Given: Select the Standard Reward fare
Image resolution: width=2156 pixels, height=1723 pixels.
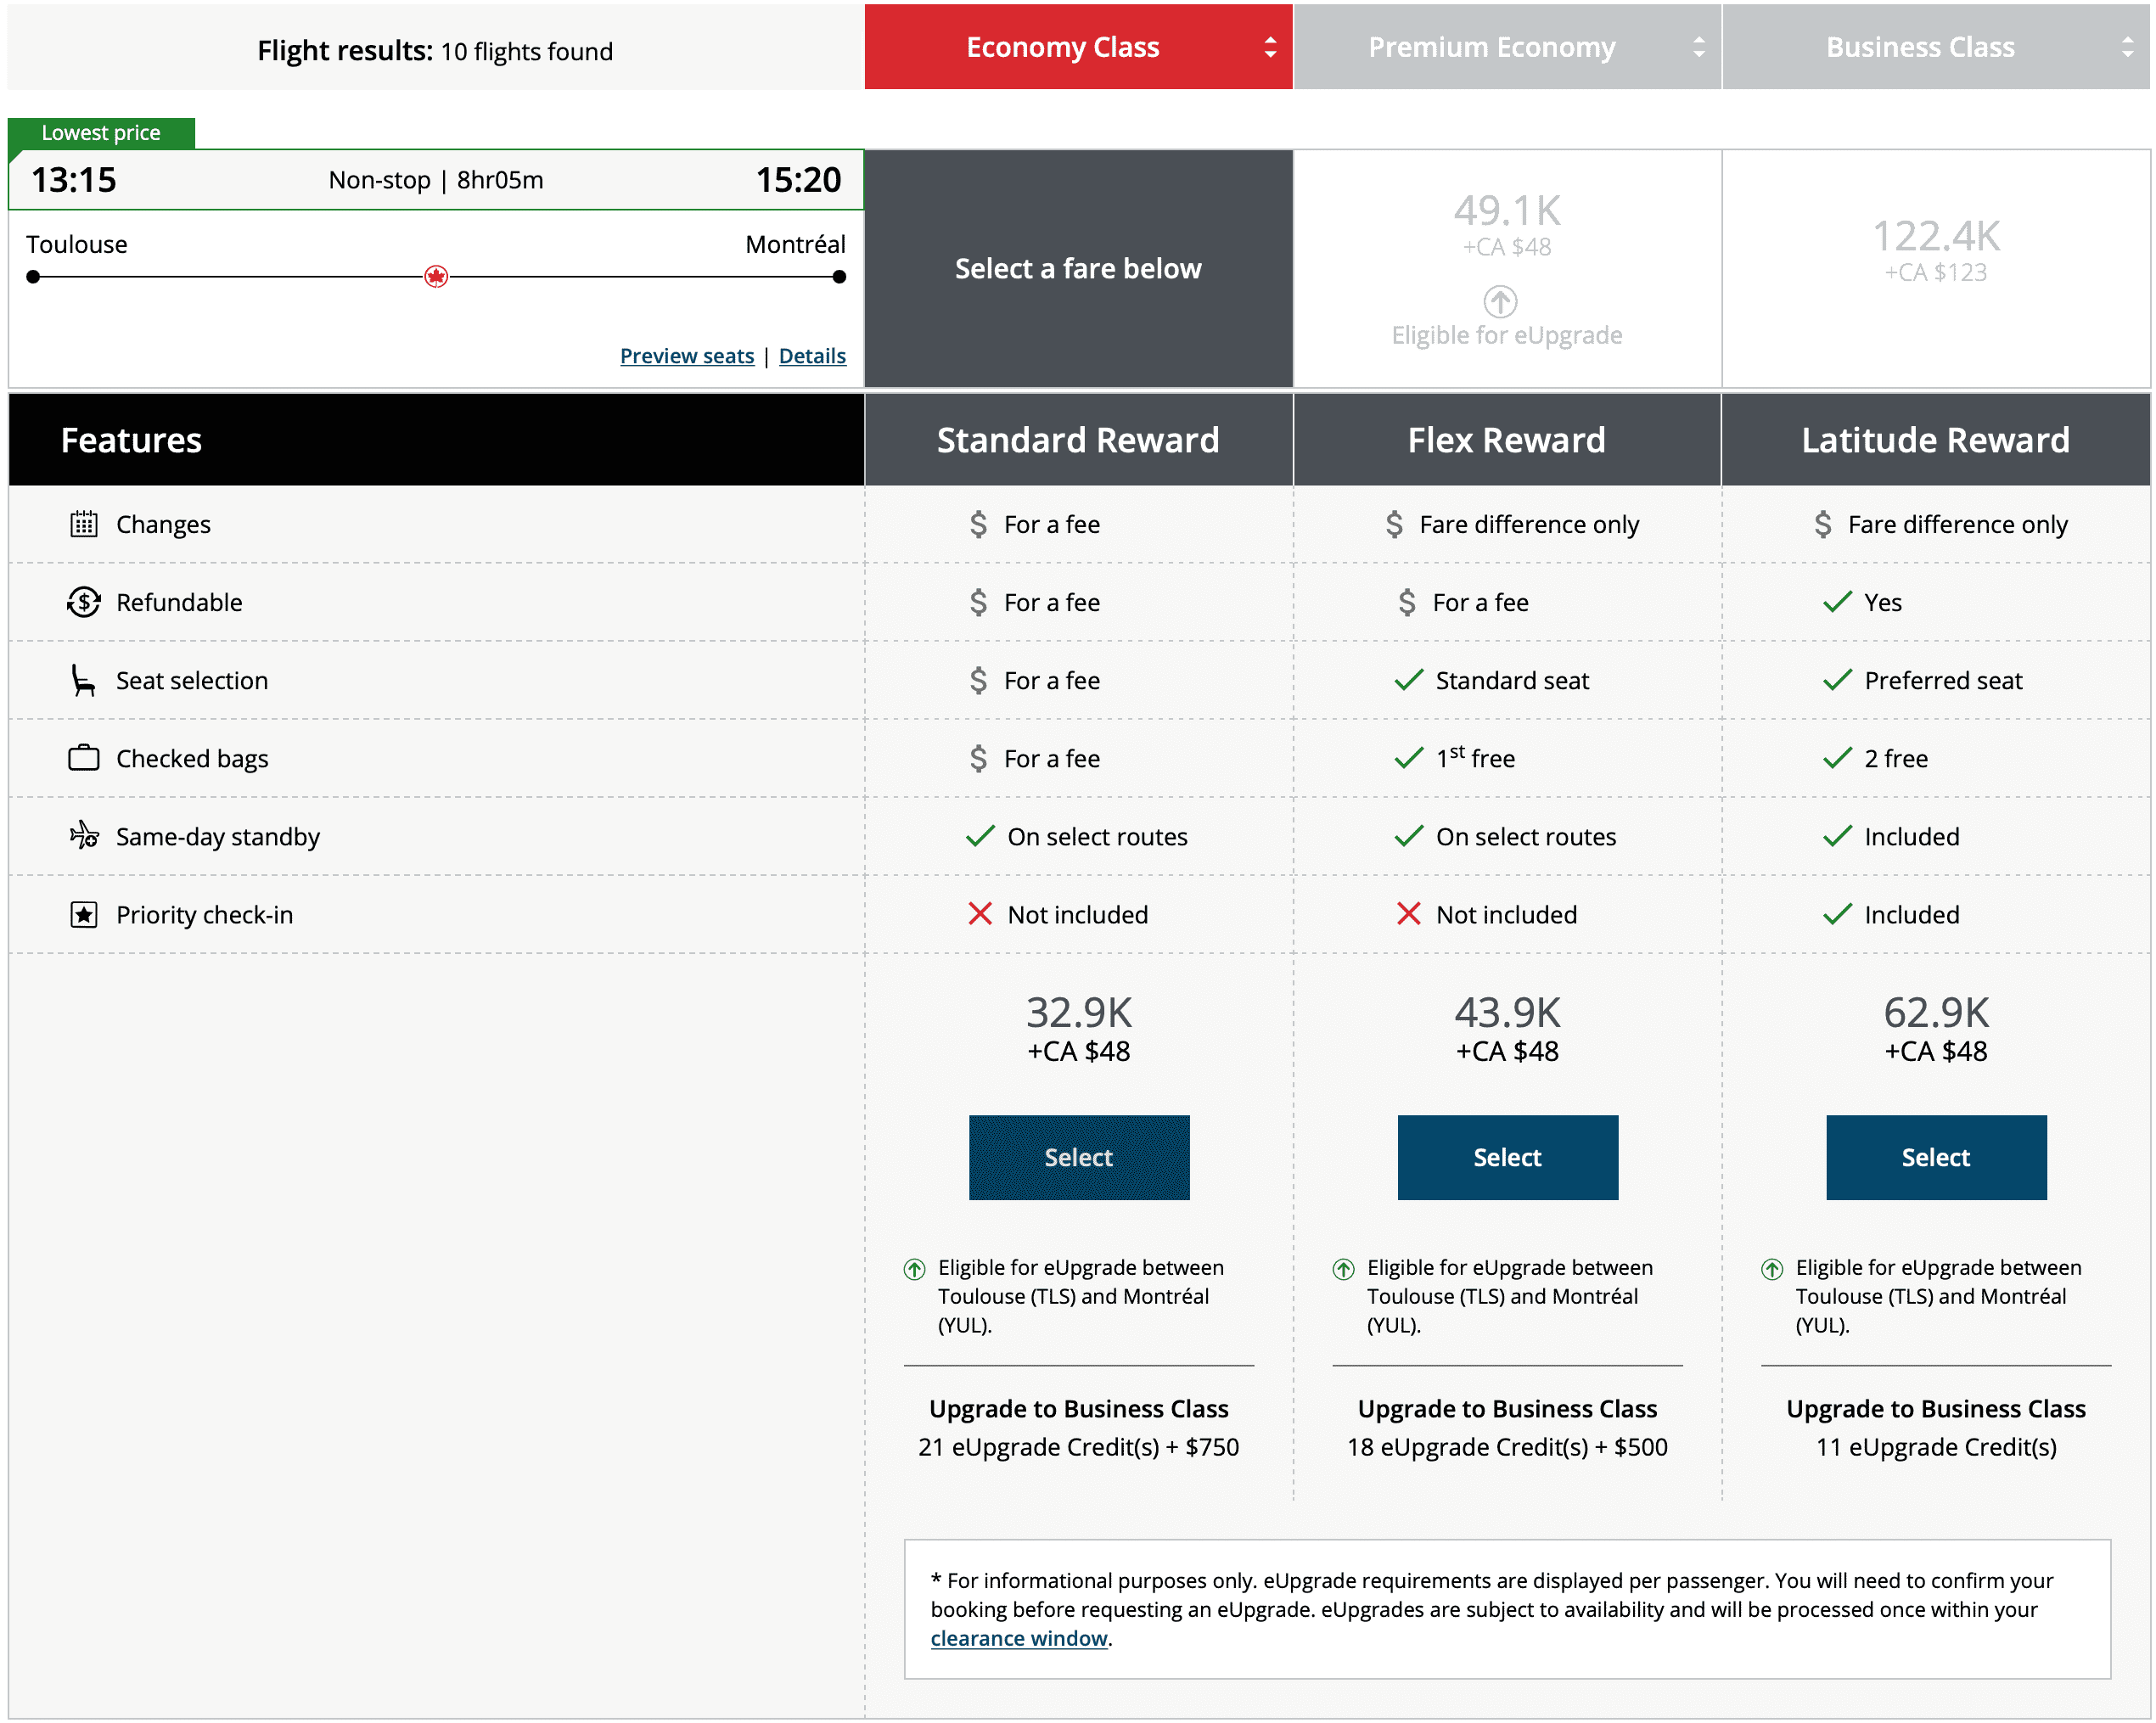Looking at the screenshot, I should pyautogui.click(x=1079, y=1157).
